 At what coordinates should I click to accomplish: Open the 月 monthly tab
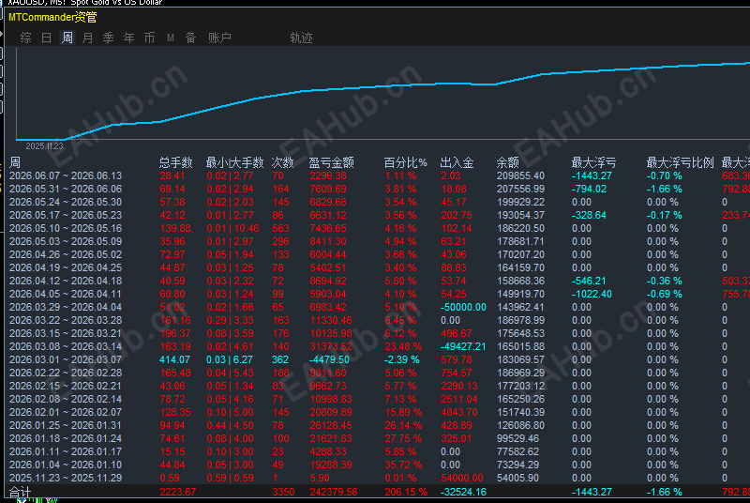(87, 38)
